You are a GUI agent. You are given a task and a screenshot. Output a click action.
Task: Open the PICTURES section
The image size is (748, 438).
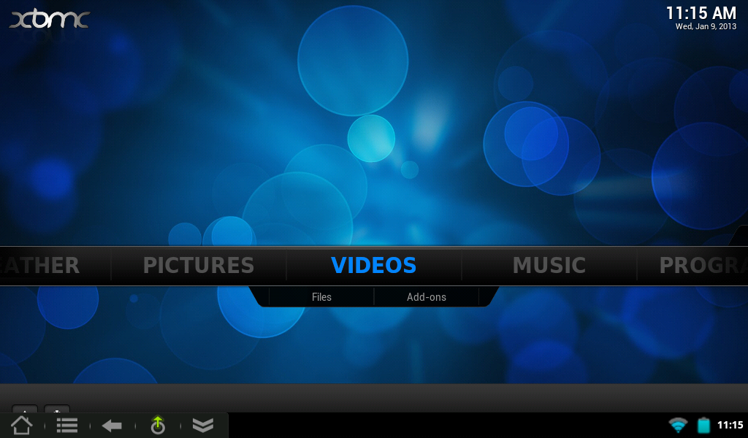pyautogui.click(x=198, y=265)
